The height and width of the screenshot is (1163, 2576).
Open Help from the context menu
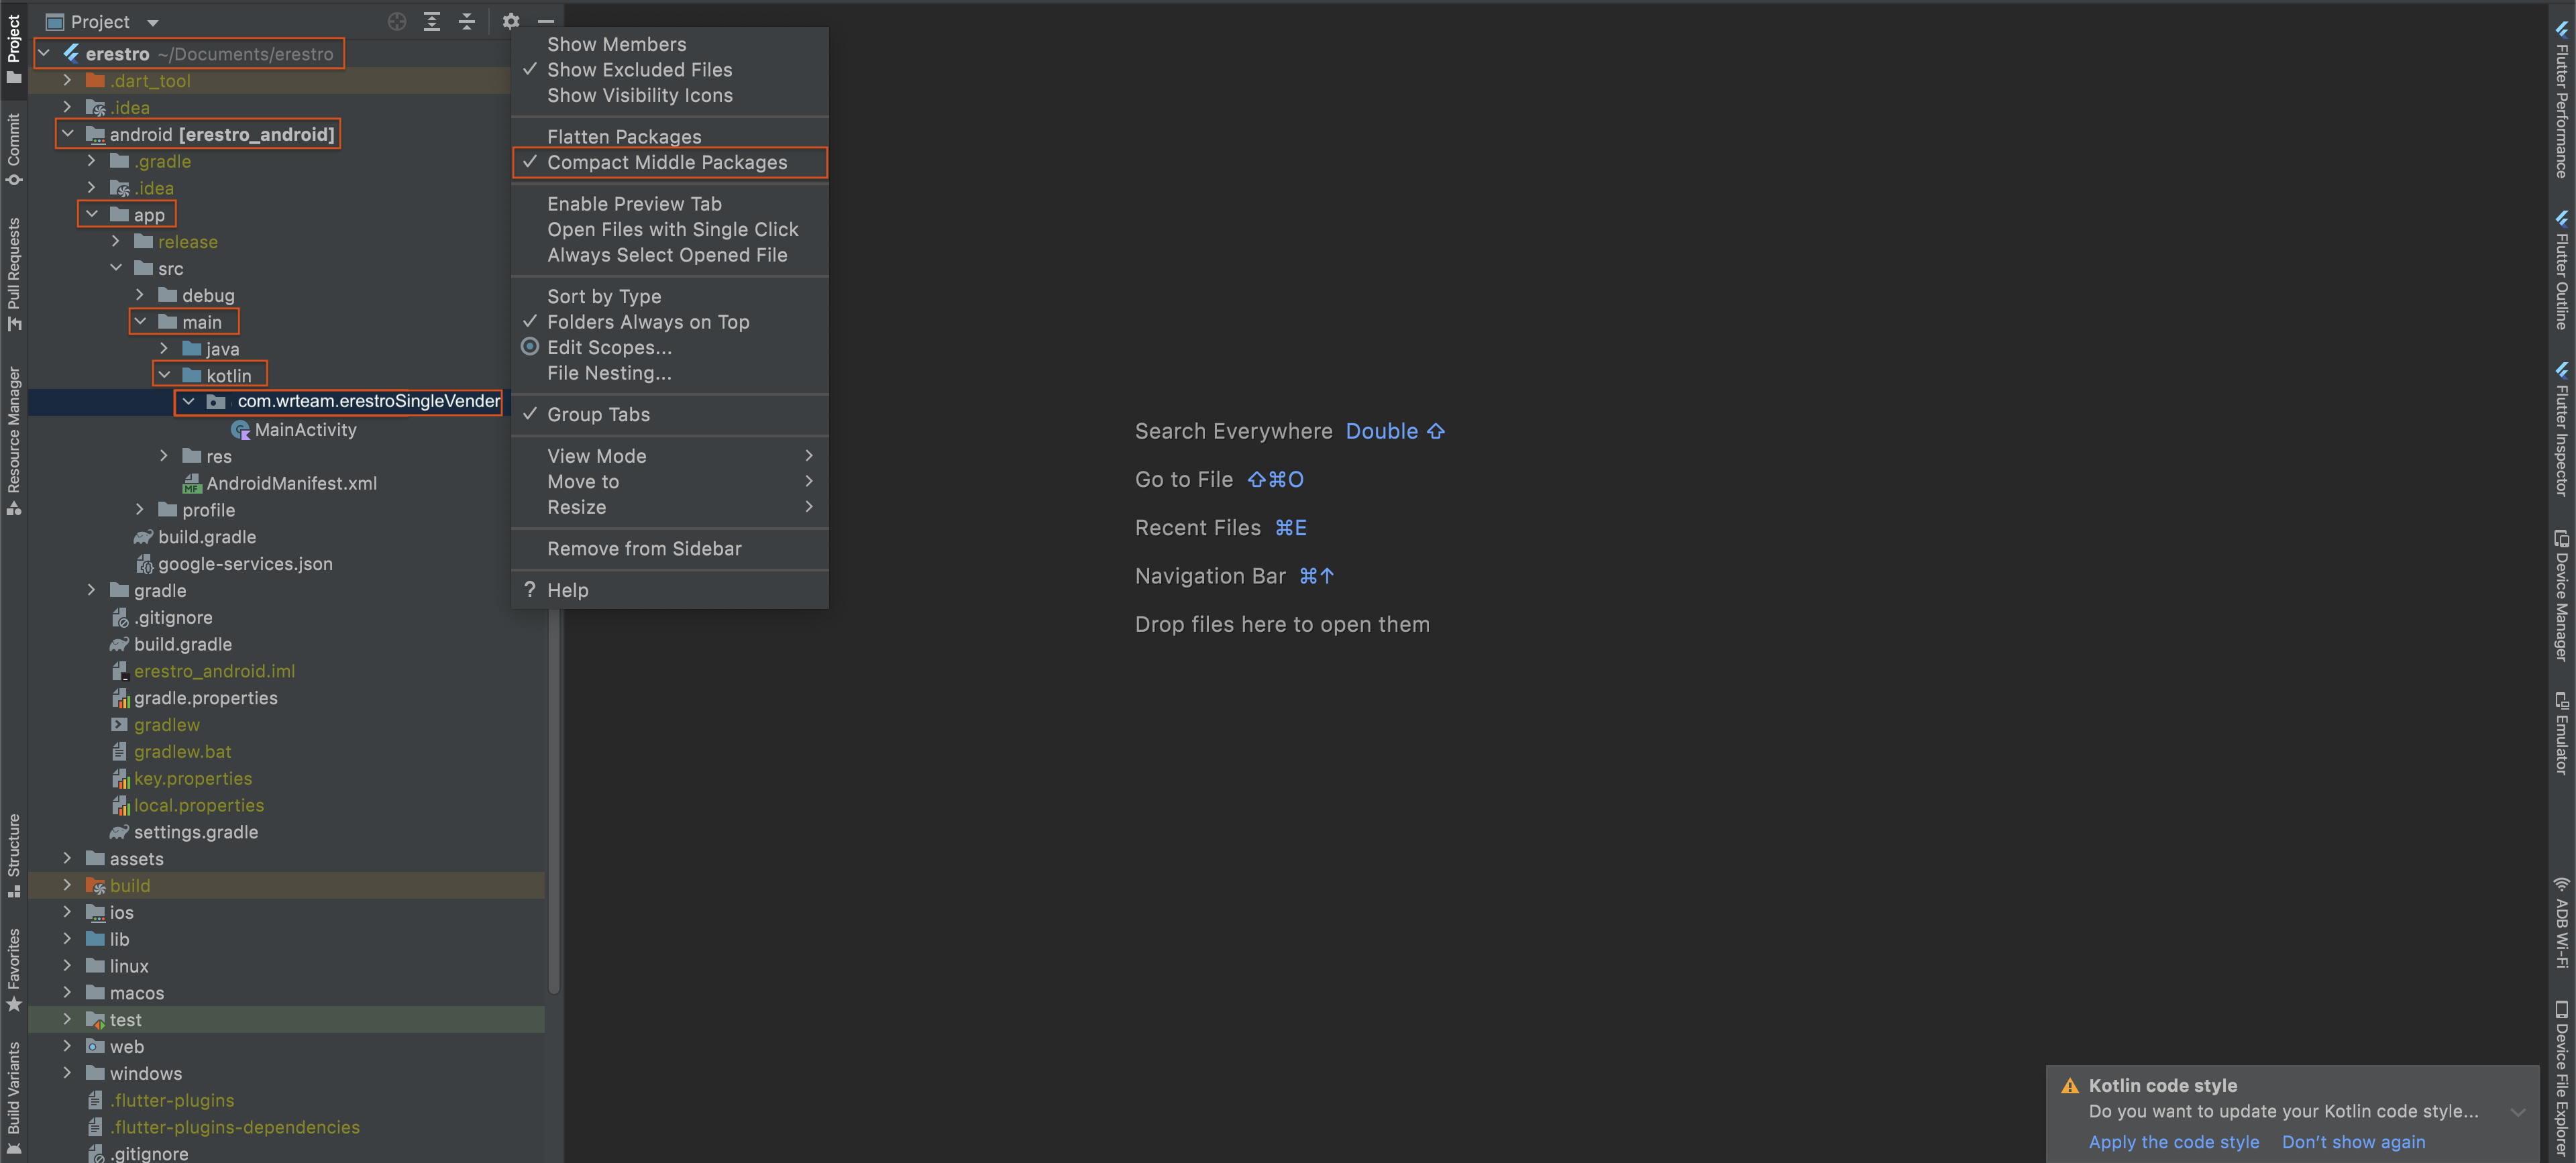pyautogui.click(x=669, y=590)
